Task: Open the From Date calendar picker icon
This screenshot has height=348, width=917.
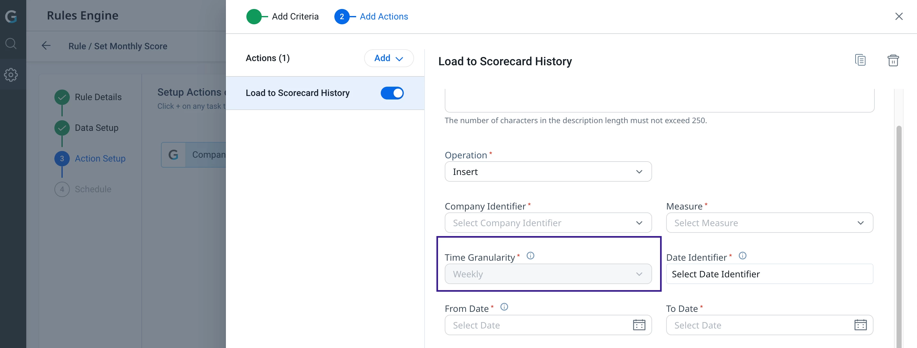Action: pos(639,325)
